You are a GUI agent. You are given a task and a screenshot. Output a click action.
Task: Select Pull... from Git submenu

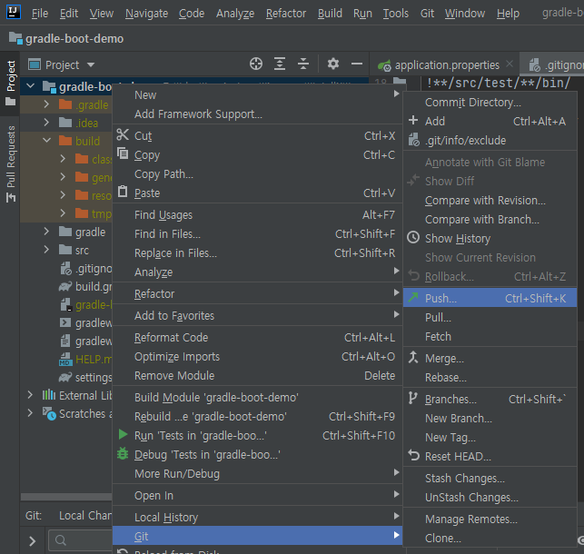(490, 317)
